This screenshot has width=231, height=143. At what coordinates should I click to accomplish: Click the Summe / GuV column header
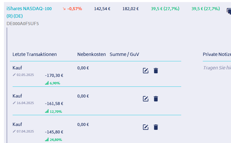coord(124,54)
